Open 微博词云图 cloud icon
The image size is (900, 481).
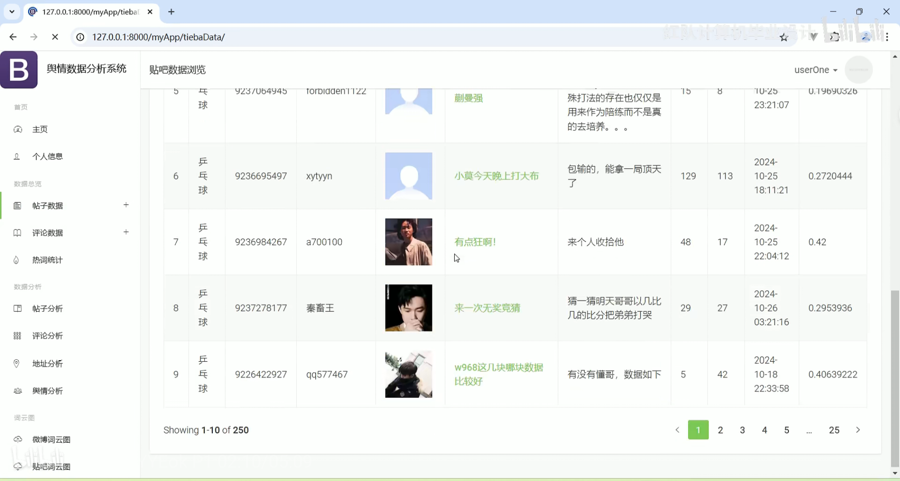pyautogui.click(x=18, y=439)
